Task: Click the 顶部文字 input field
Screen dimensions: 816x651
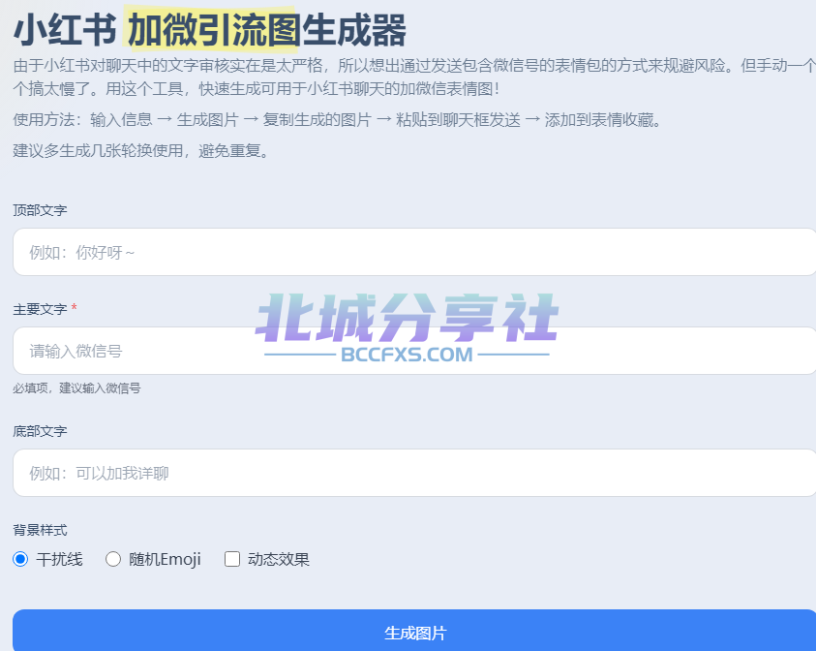Action: click(414, 252)
